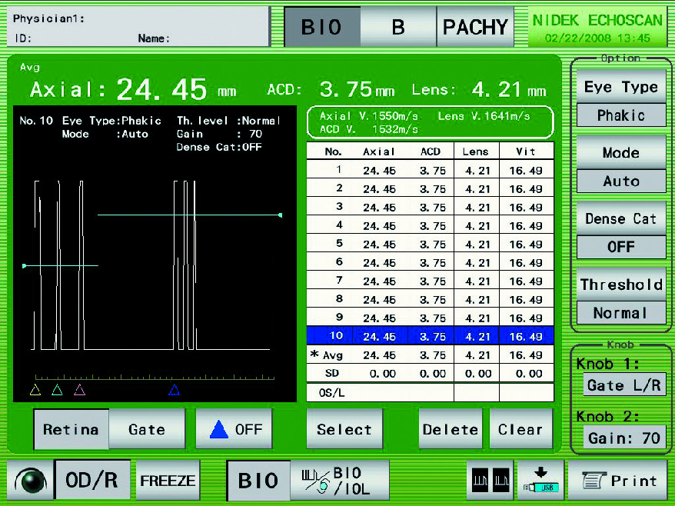This screenshot has height=506, width=675.
Task: Select the bottom BIO mode tab
Action: point(258,480)
